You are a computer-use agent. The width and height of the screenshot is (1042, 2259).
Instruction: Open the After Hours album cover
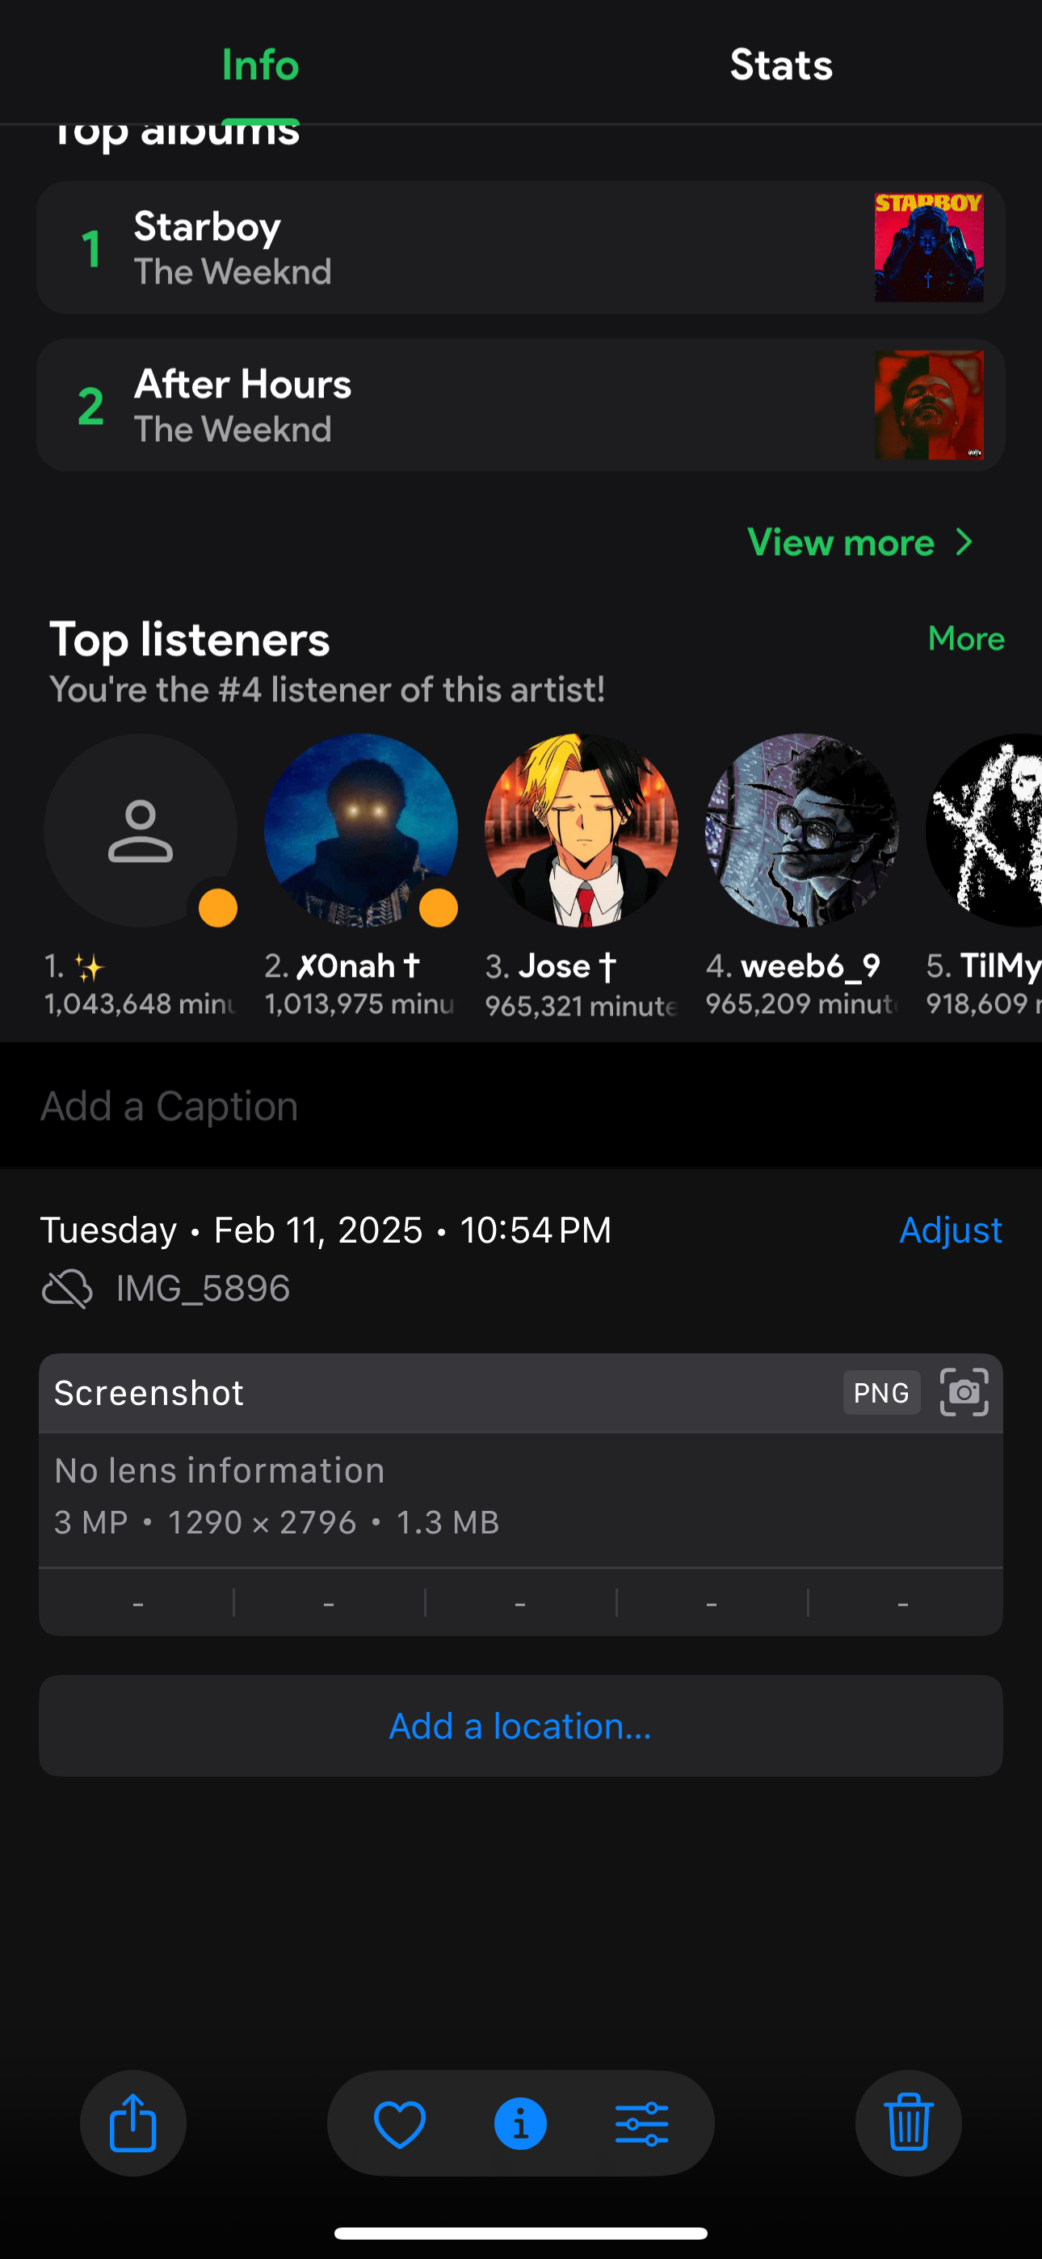point(929,405)
